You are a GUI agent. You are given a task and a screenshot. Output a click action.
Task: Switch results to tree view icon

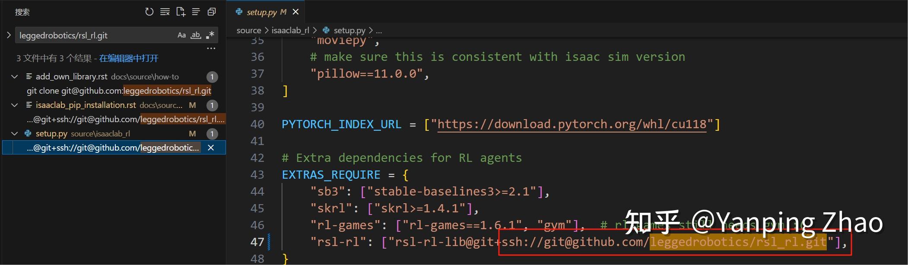point(196,12)
